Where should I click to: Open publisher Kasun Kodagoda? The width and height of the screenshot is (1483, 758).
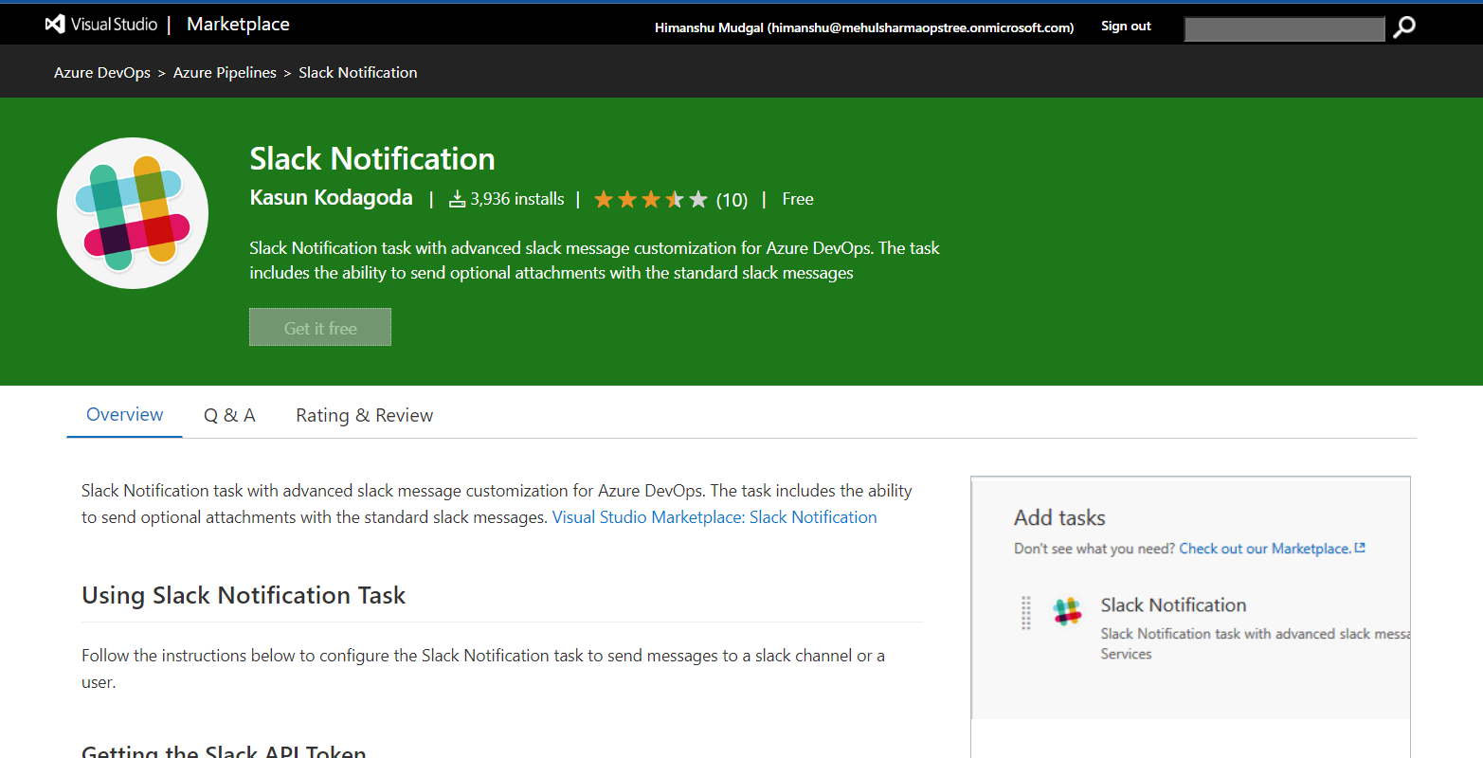pyautogui.click(x=331, y=197)
